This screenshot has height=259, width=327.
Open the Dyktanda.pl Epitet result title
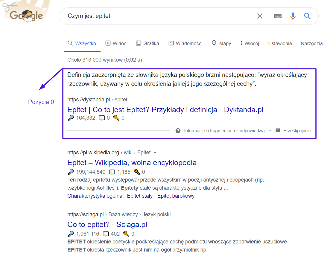165,109
